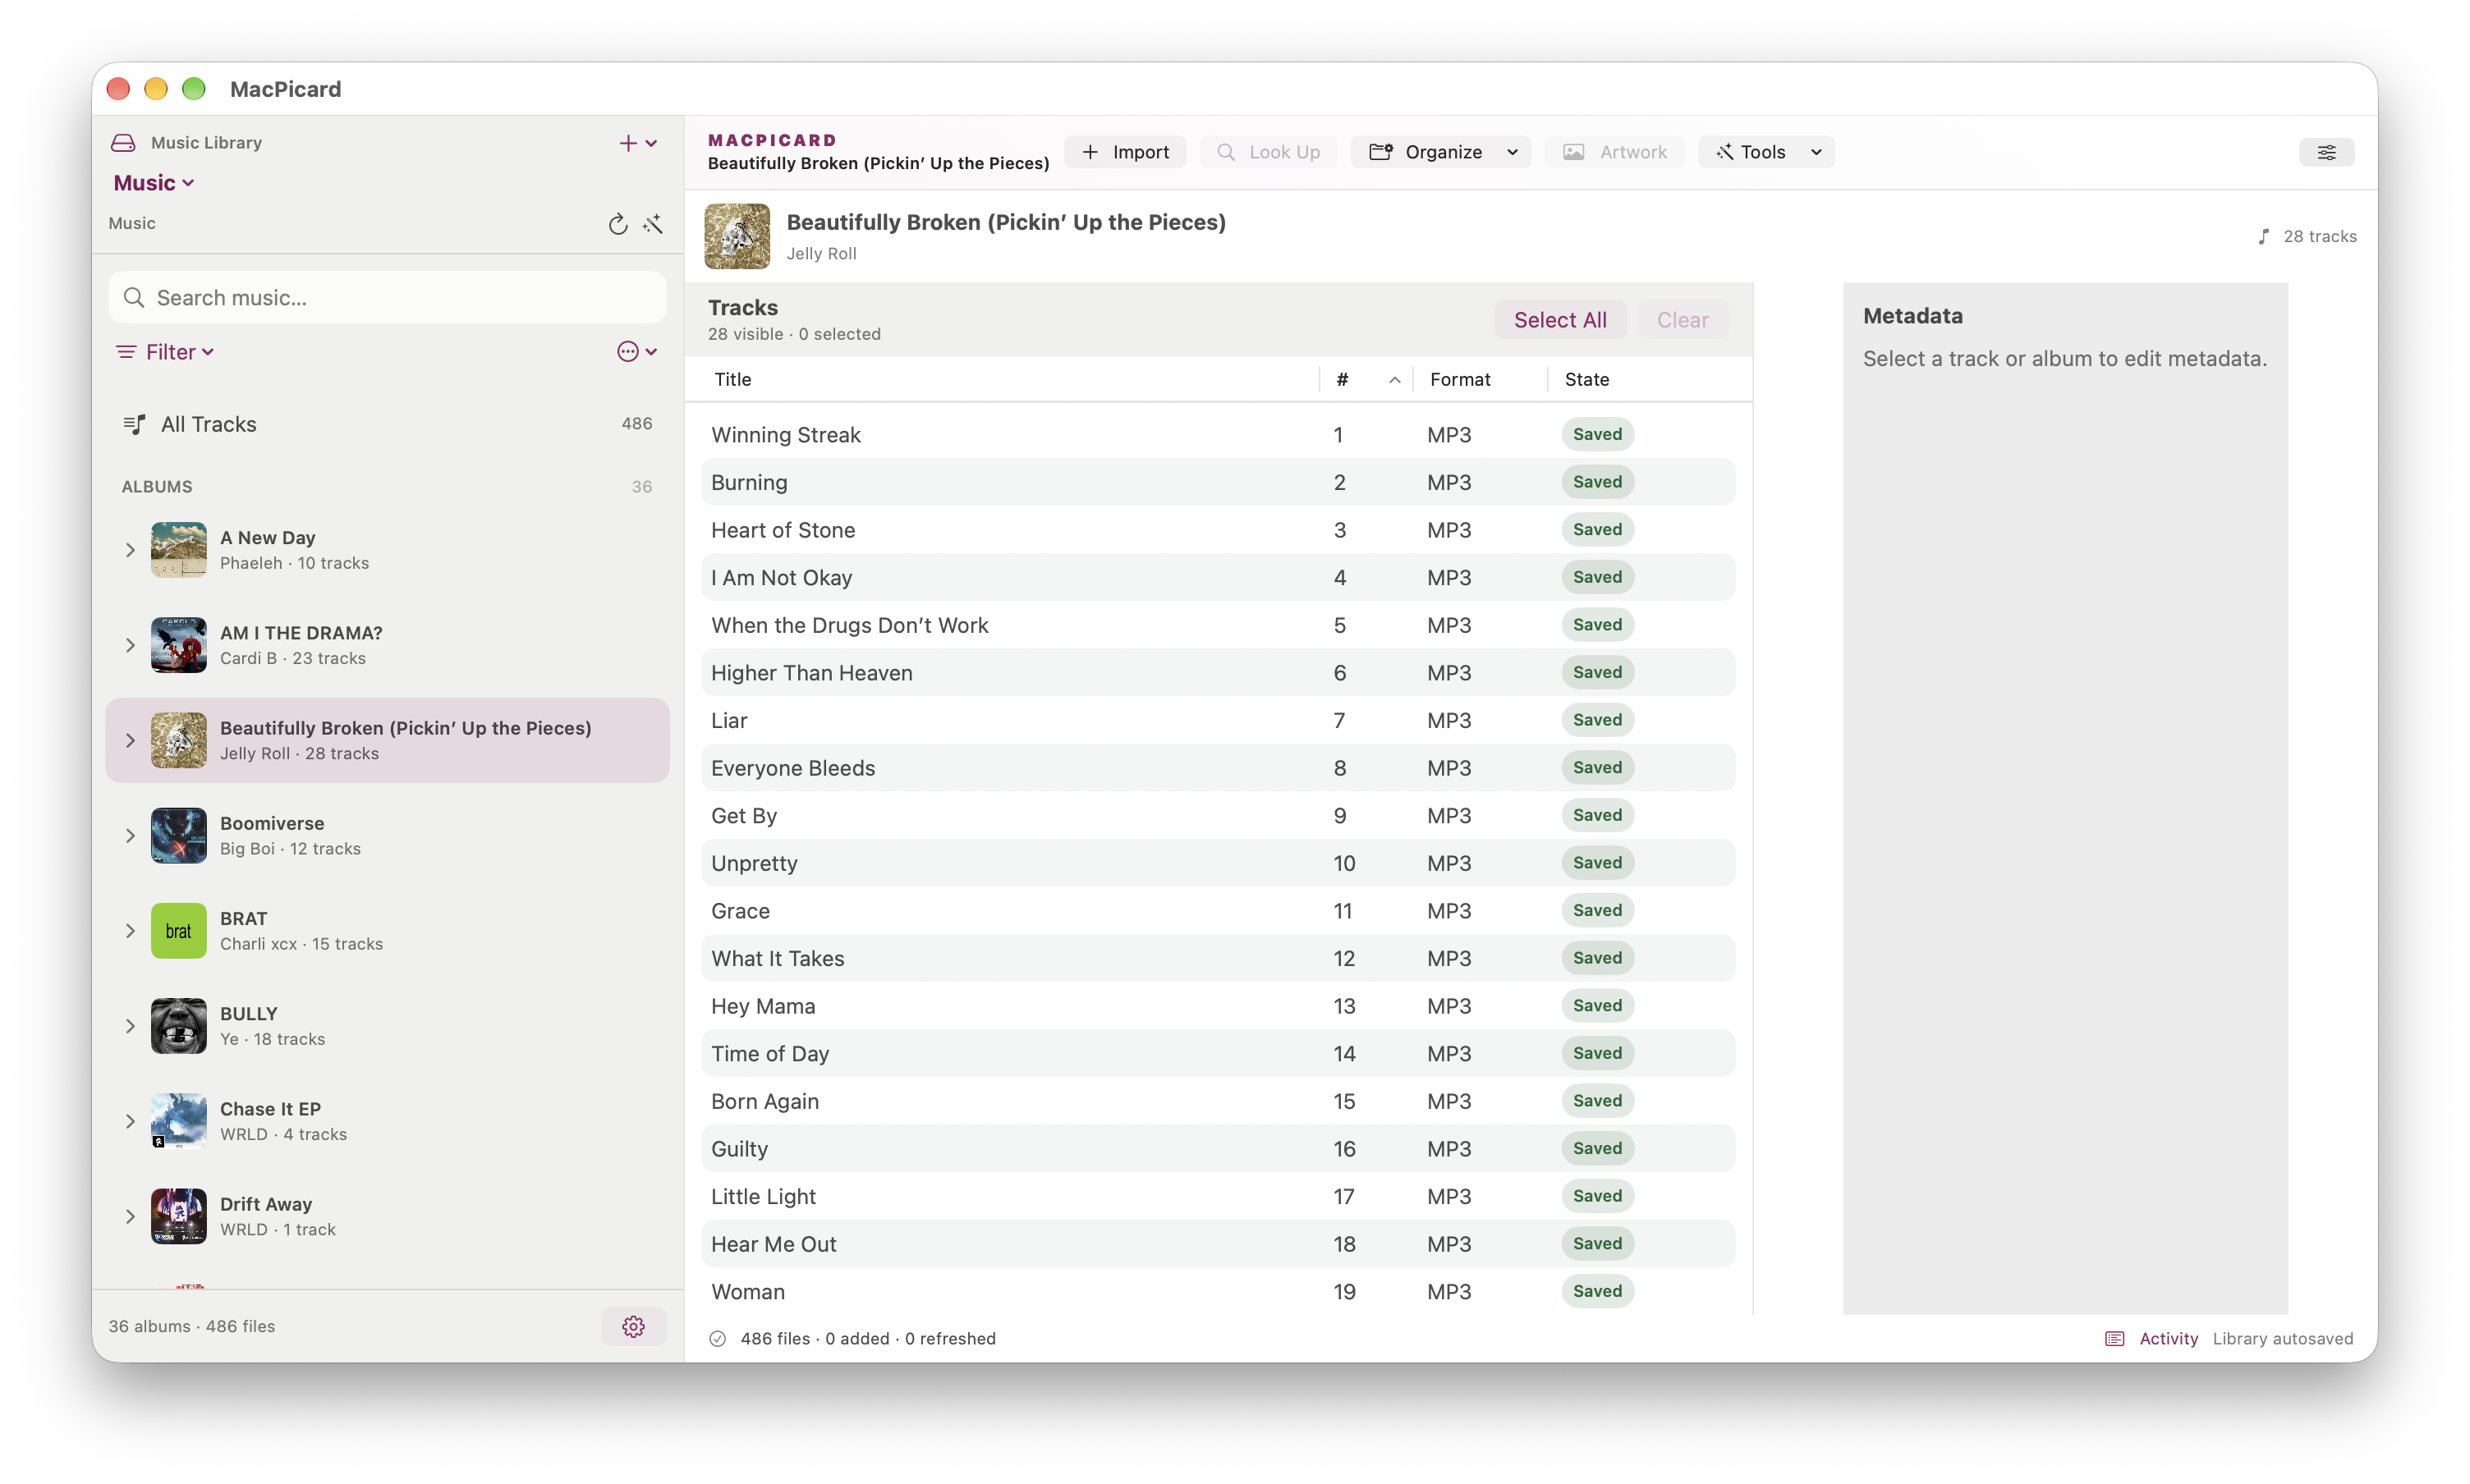Expand the AM I THE DRAMA? album

pyautogui.click(x=130, y=645)
